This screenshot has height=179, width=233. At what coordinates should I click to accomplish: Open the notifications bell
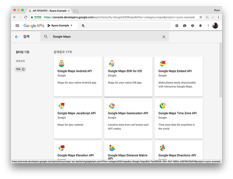click(200, 26)
